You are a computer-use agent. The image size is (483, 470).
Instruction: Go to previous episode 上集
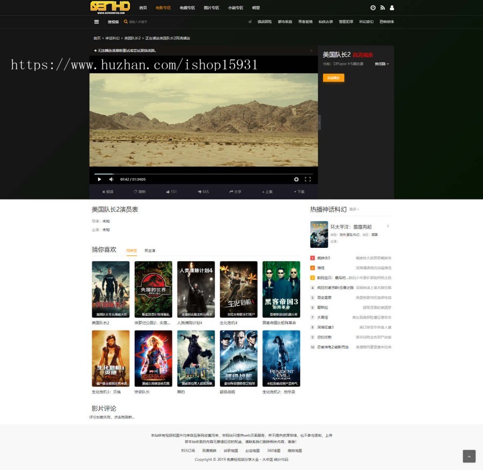click(267, 192)
